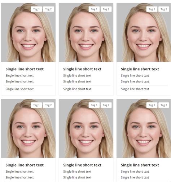Click Tag 1 on bottom-middle card

(94, 105)
